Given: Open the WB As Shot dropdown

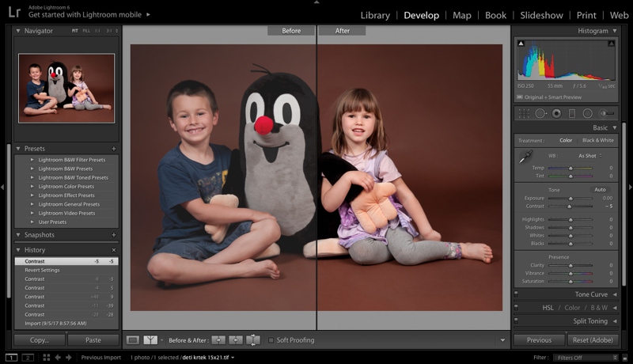Looking at the screenshot, I should coord(589,156).
